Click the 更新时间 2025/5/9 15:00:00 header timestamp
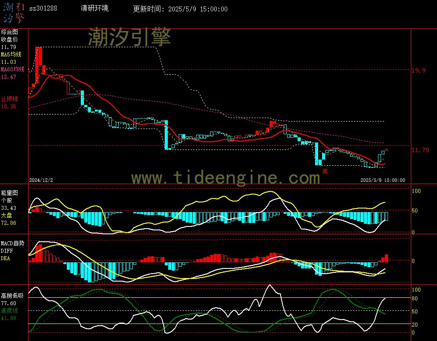Image resolution: width=437 pixels, height=341 pixels. coord(180,9)
